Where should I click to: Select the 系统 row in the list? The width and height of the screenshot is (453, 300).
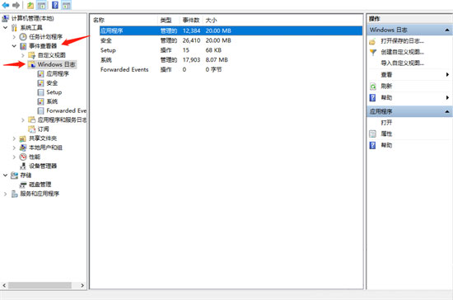point(231,60)
